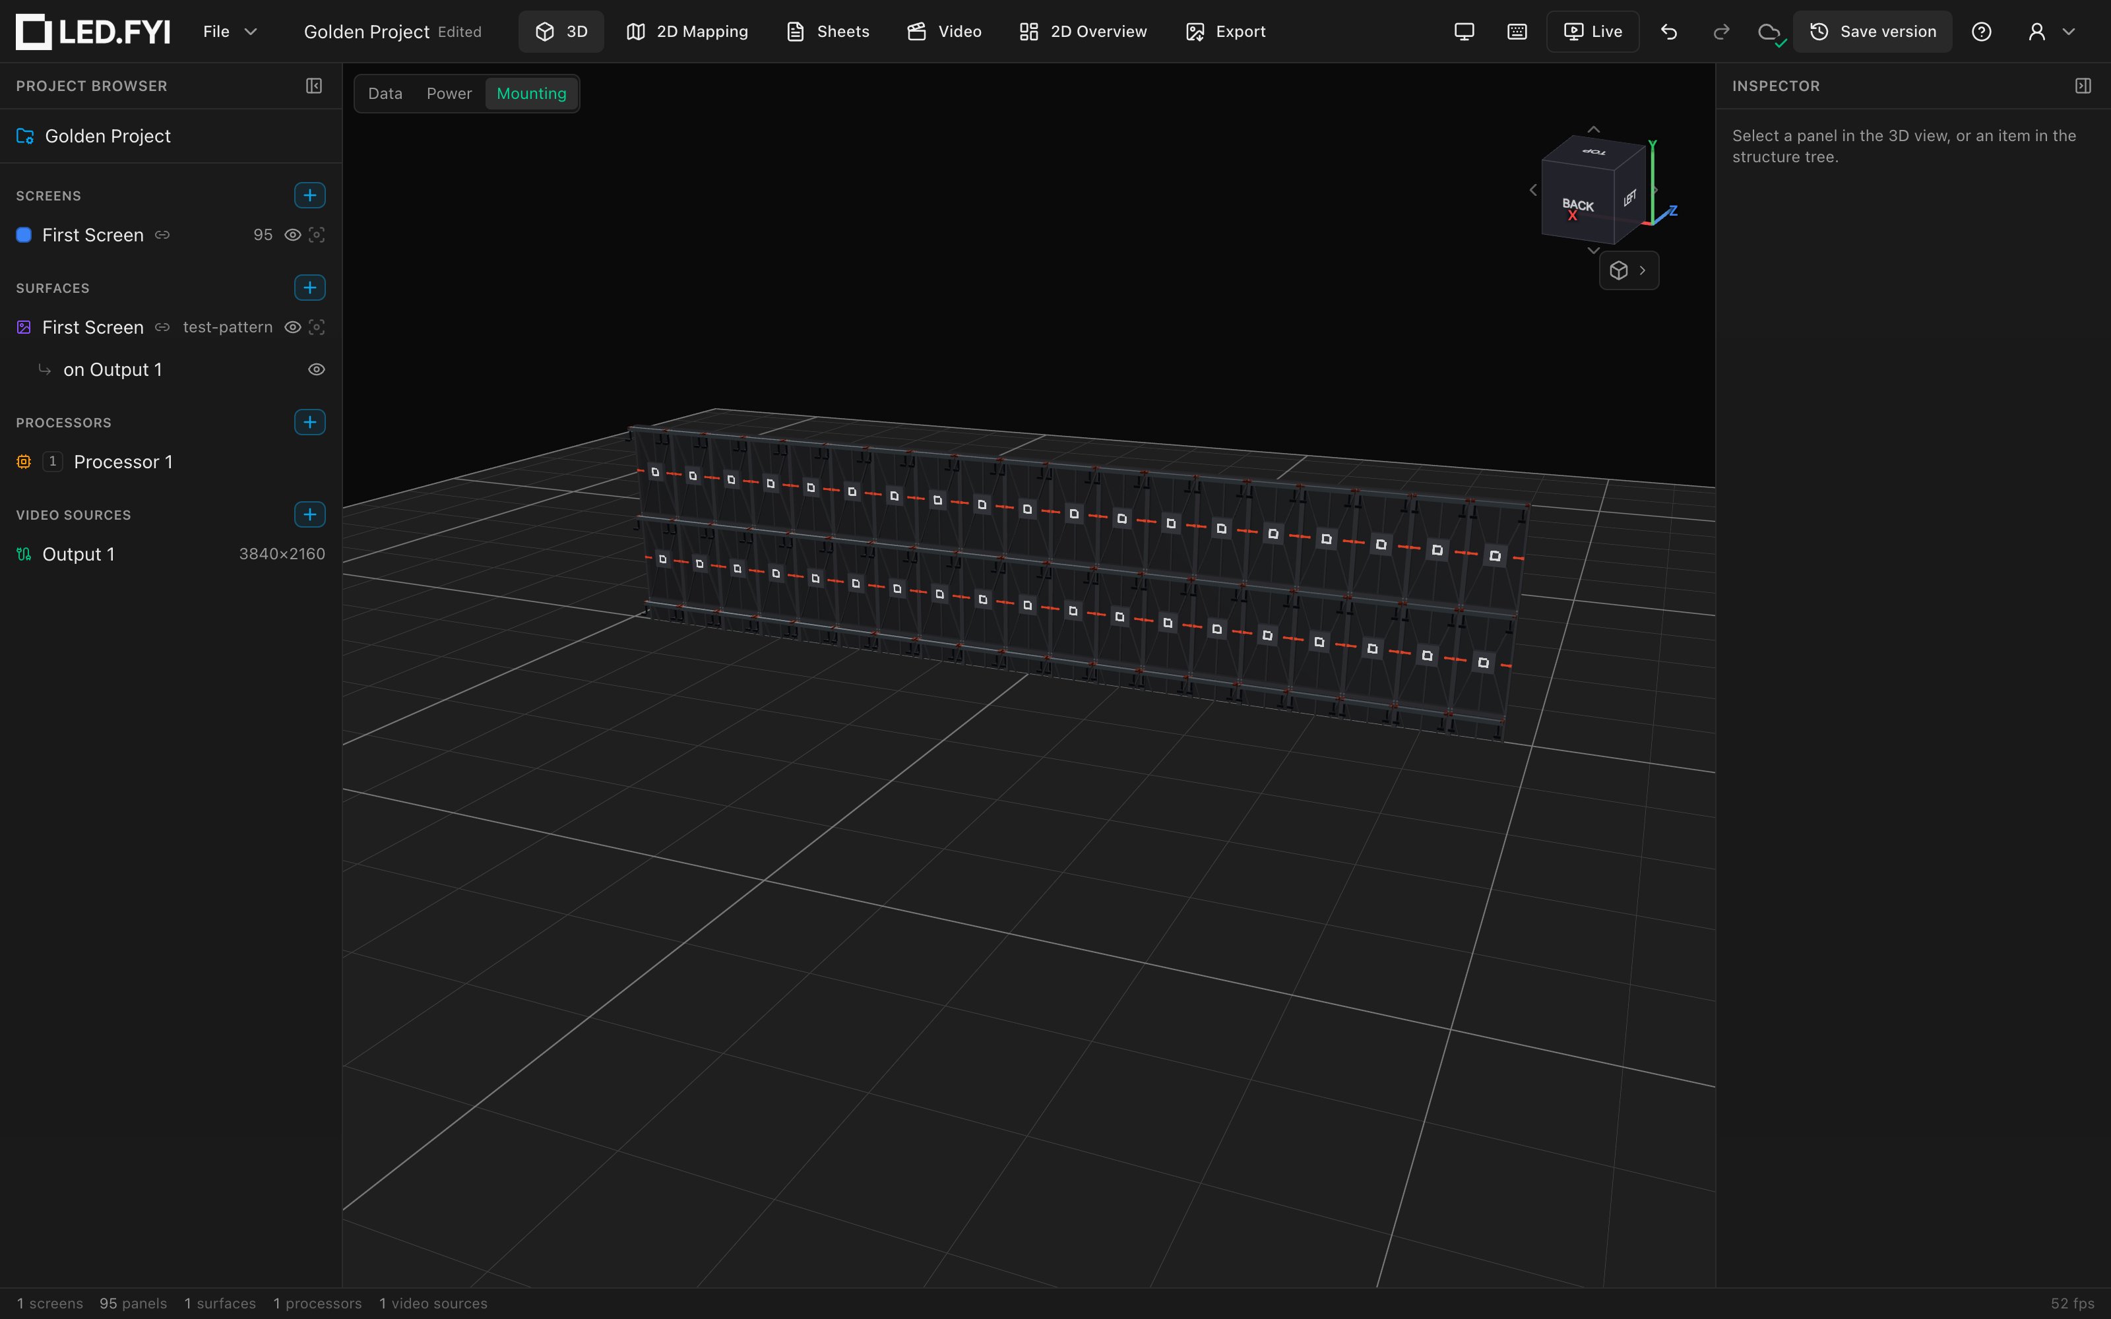Image resolution: width=2111 pixels, height=1319 pixels.
Task: Open the File menu dropdown
Action: pos(230,32)
